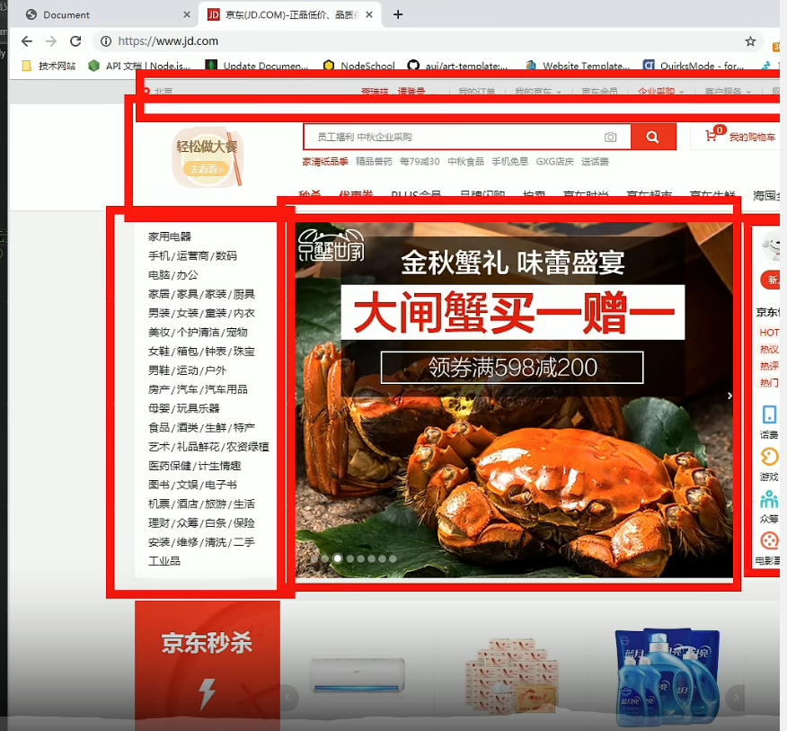Click the GXG店庆 hot search link
Viewport: 787px width, 731px height.
pos(554,161)
